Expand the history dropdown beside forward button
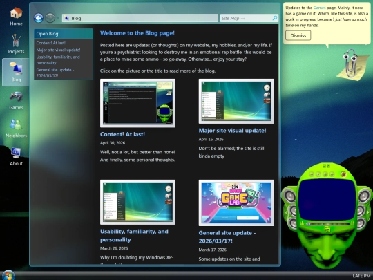Screen dimensions: 373x280 [x=57, y=18]
